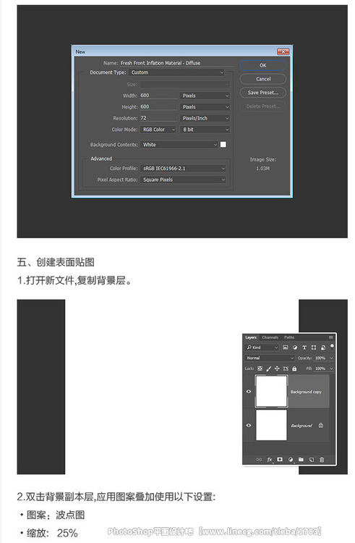Hide the Background copy layer
The height and width of the screenshot is (543, 355).
249,391
